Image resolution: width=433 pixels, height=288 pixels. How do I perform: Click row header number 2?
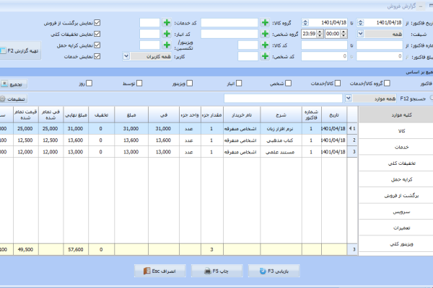point(352,140)
